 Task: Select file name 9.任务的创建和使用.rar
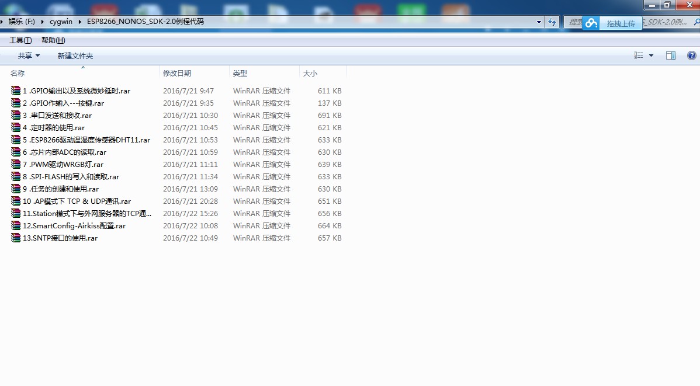[61, 189]
